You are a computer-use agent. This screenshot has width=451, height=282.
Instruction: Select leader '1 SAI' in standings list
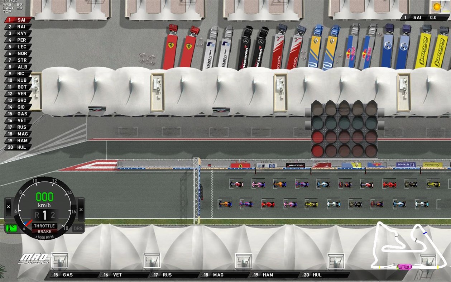(18, 20)
